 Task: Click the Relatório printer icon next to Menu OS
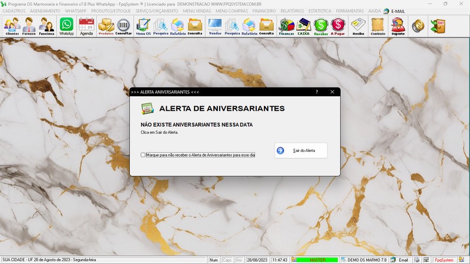[178, 26]
